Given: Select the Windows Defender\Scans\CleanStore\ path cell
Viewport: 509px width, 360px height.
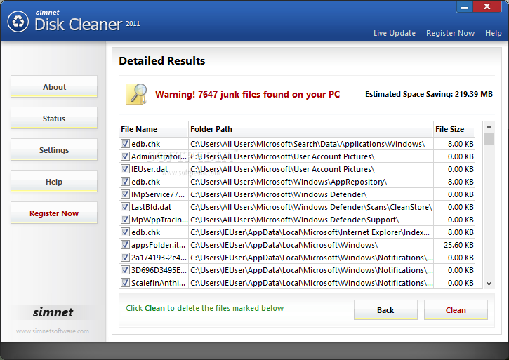Looking at the screenshot, I should [x=311, y=207].
